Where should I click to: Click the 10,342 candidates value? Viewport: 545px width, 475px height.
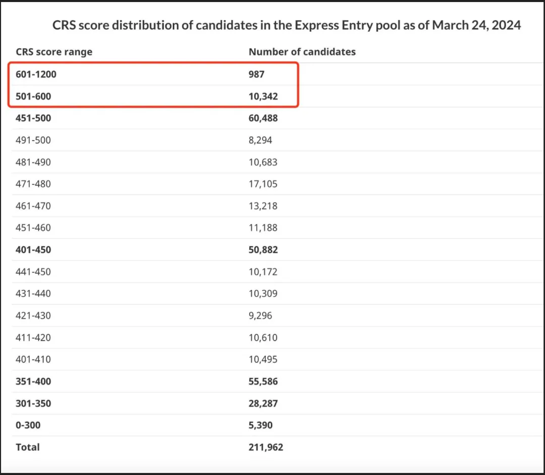click(263, 96)
